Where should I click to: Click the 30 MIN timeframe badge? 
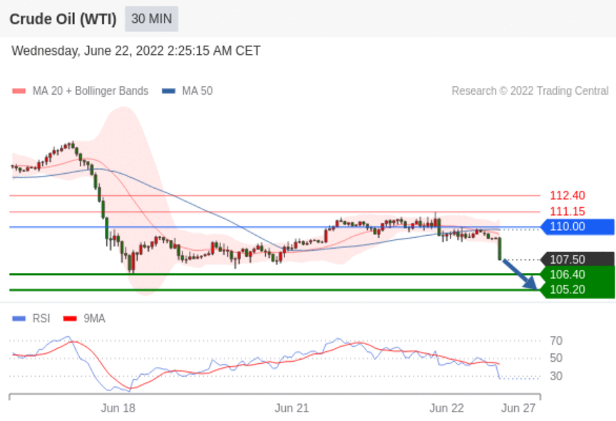click(152, 19)
